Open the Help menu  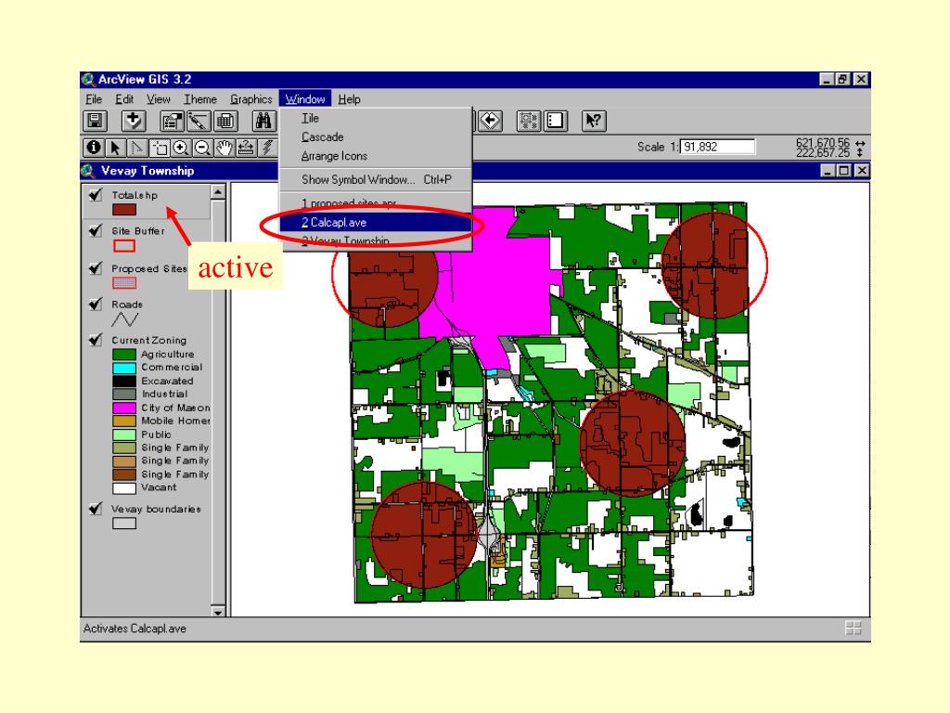pyautogui.click(x=349, y=99)
